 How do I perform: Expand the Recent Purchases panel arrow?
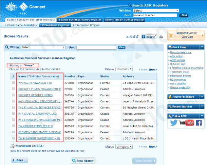[202, 97]
